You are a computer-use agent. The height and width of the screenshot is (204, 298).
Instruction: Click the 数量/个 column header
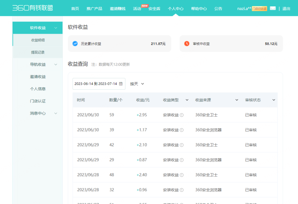[116, 100]
